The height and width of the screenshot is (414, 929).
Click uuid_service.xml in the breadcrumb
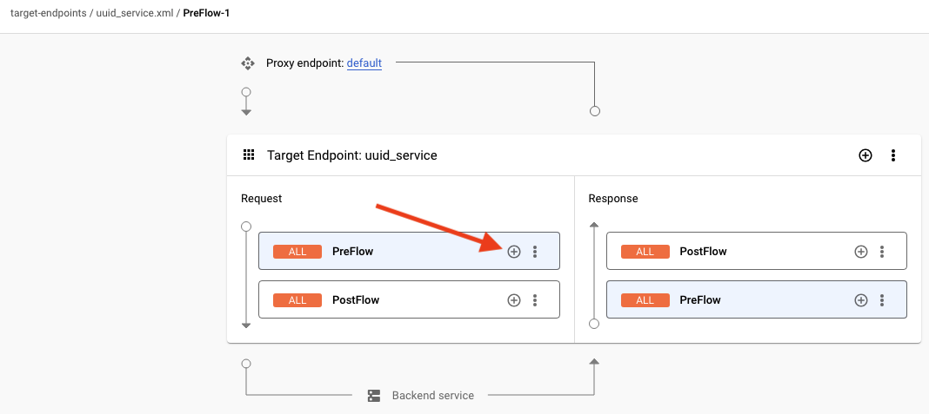(135, 12)
